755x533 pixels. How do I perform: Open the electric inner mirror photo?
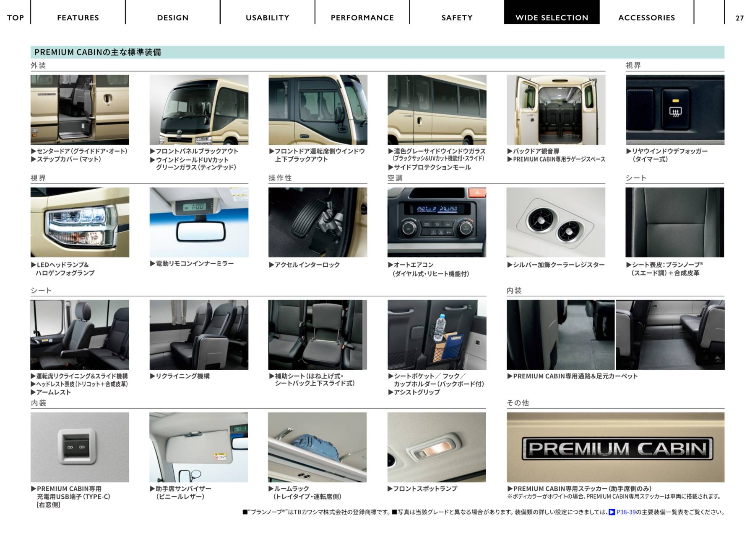[199, 222]
